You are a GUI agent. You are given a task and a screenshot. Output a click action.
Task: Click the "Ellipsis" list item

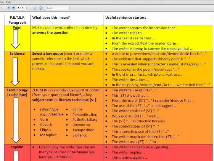[45, 130]
